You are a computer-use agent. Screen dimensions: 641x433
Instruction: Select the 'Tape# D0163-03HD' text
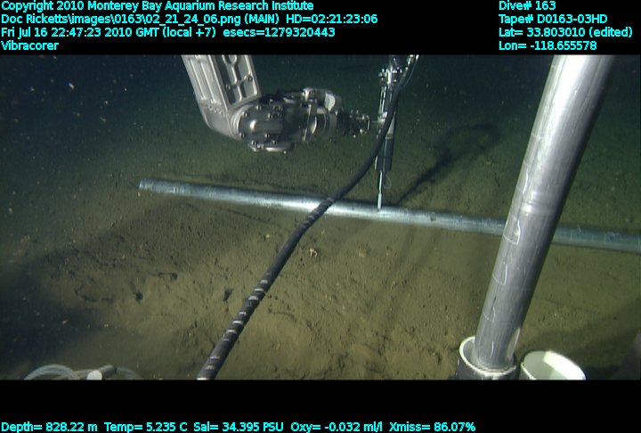pyautogui.click(x=553, y=20)
